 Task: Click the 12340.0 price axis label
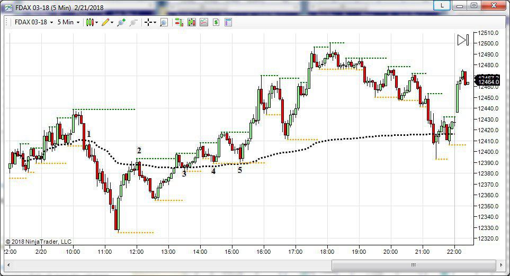pos(488,217)
